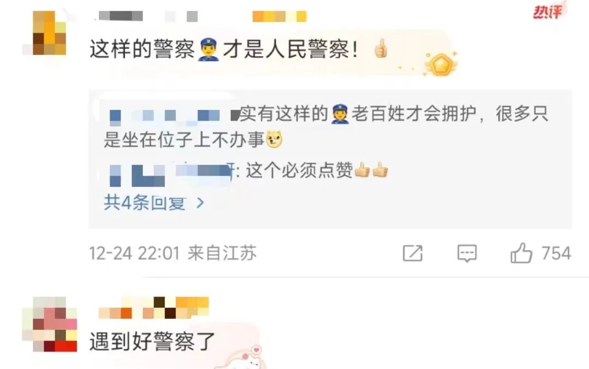Tap the comment 遇到好警察了
Screen dimensions: 589x369
coord(152,341)
